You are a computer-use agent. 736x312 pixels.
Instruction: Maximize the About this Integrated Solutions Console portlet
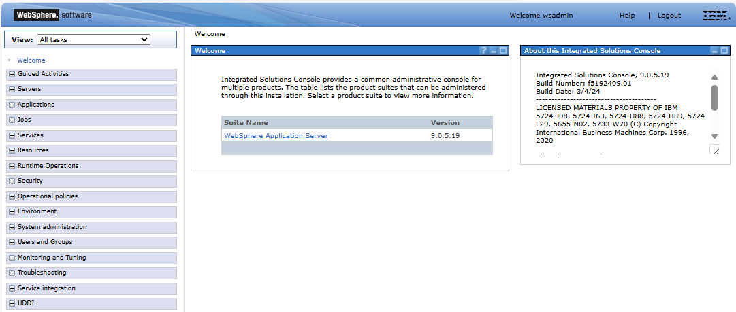coord(724,50)
